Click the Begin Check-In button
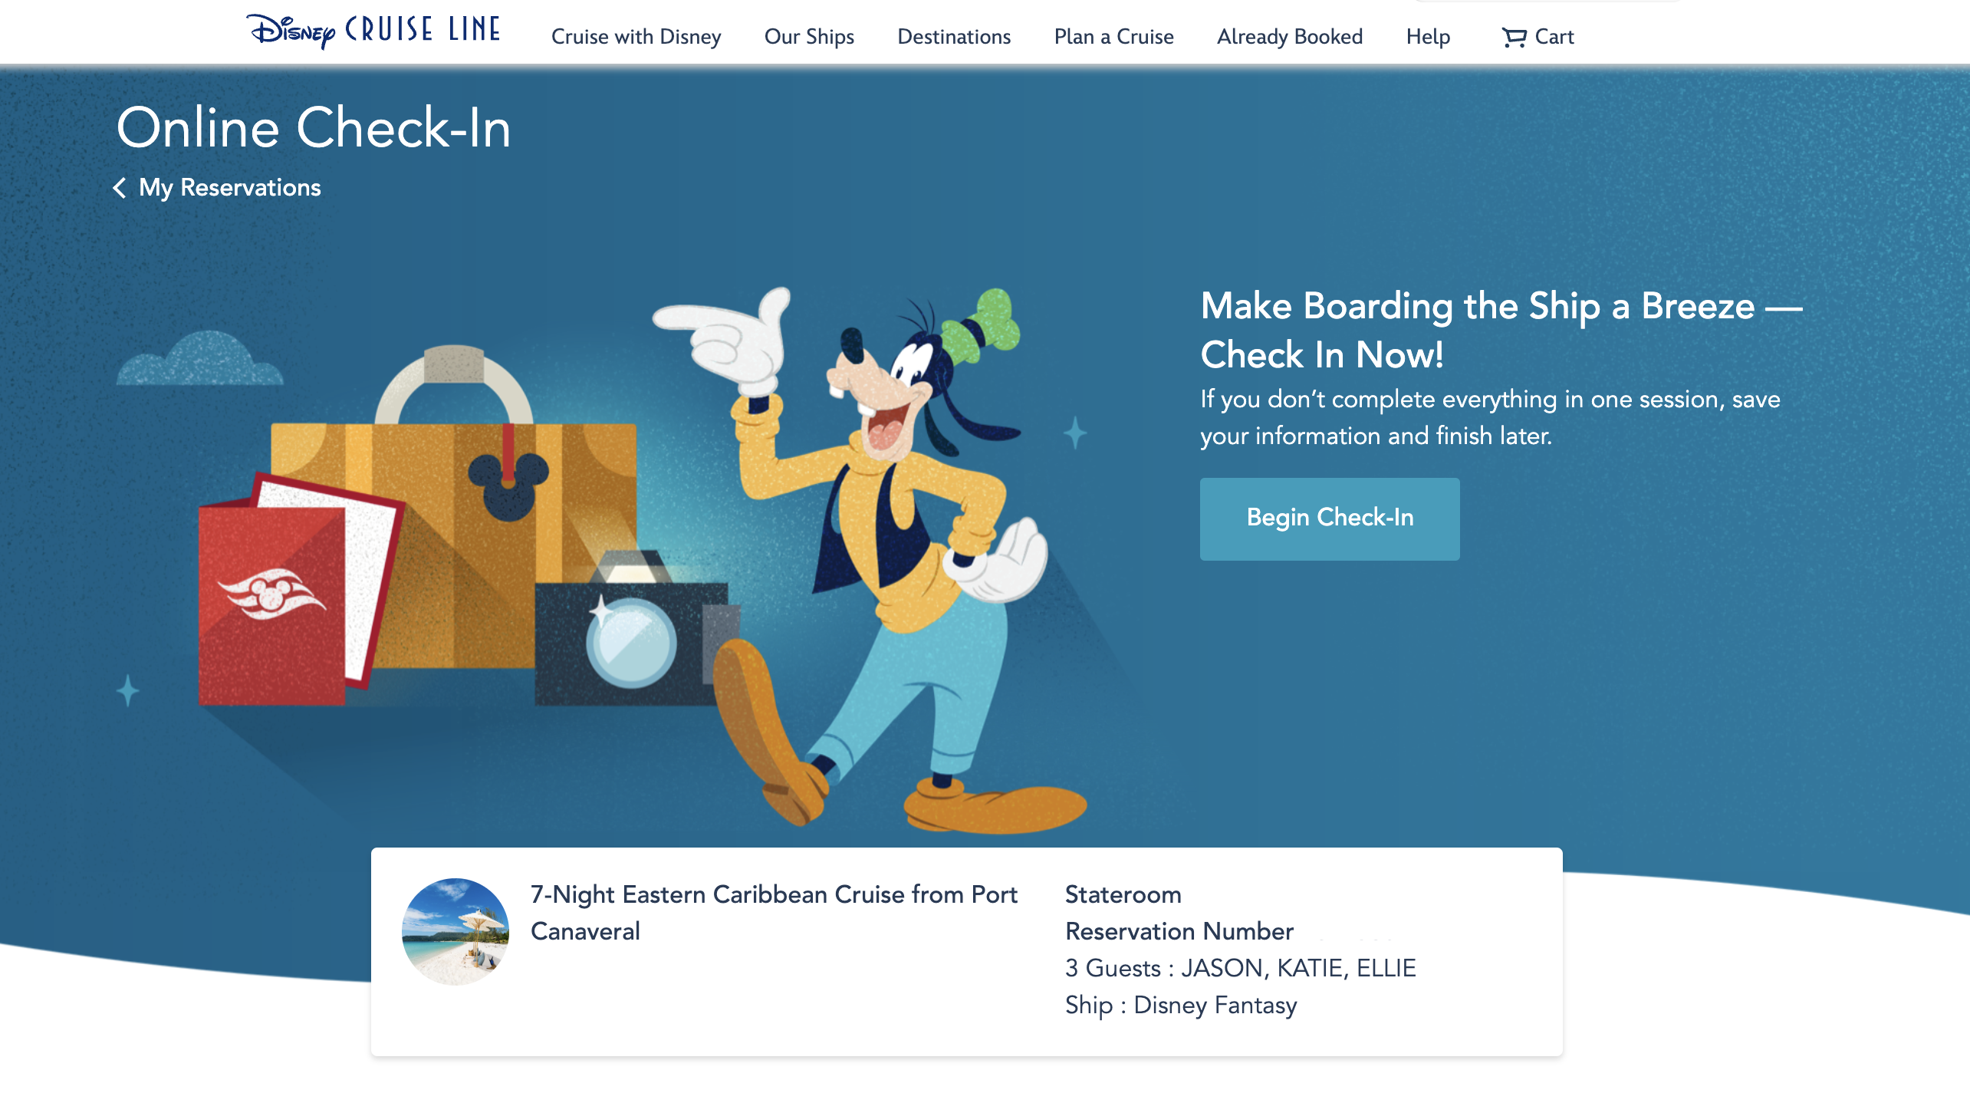The height and width of the screenshot is (1093, 1970). point(1330,519)
